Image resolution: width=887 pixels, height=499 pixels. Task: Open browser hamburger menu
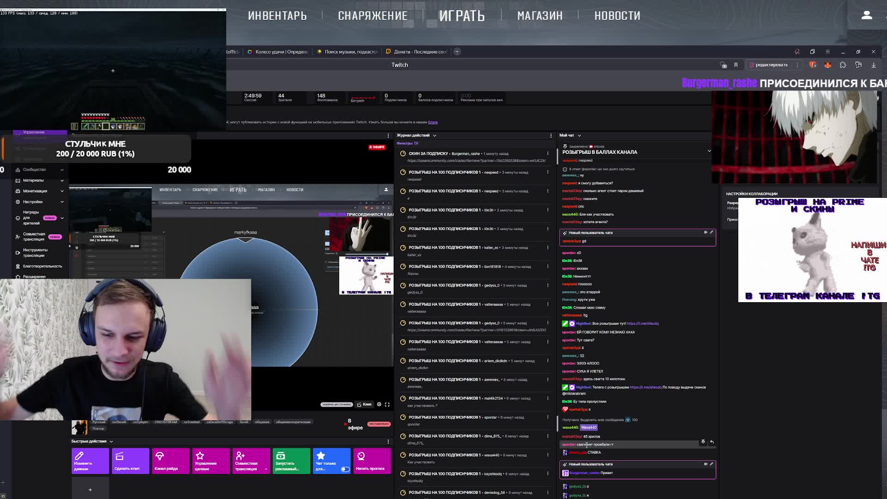coord(828,52)
